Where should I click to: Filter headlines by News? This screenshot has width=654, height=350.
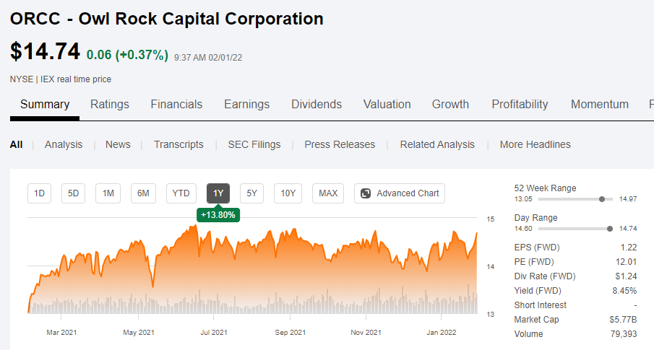(x=118, y=144)
